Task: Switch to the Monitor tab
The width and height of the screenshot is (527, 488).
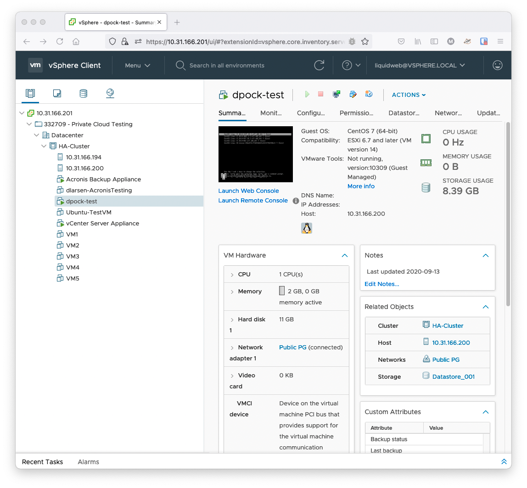Action: (271, 113)
